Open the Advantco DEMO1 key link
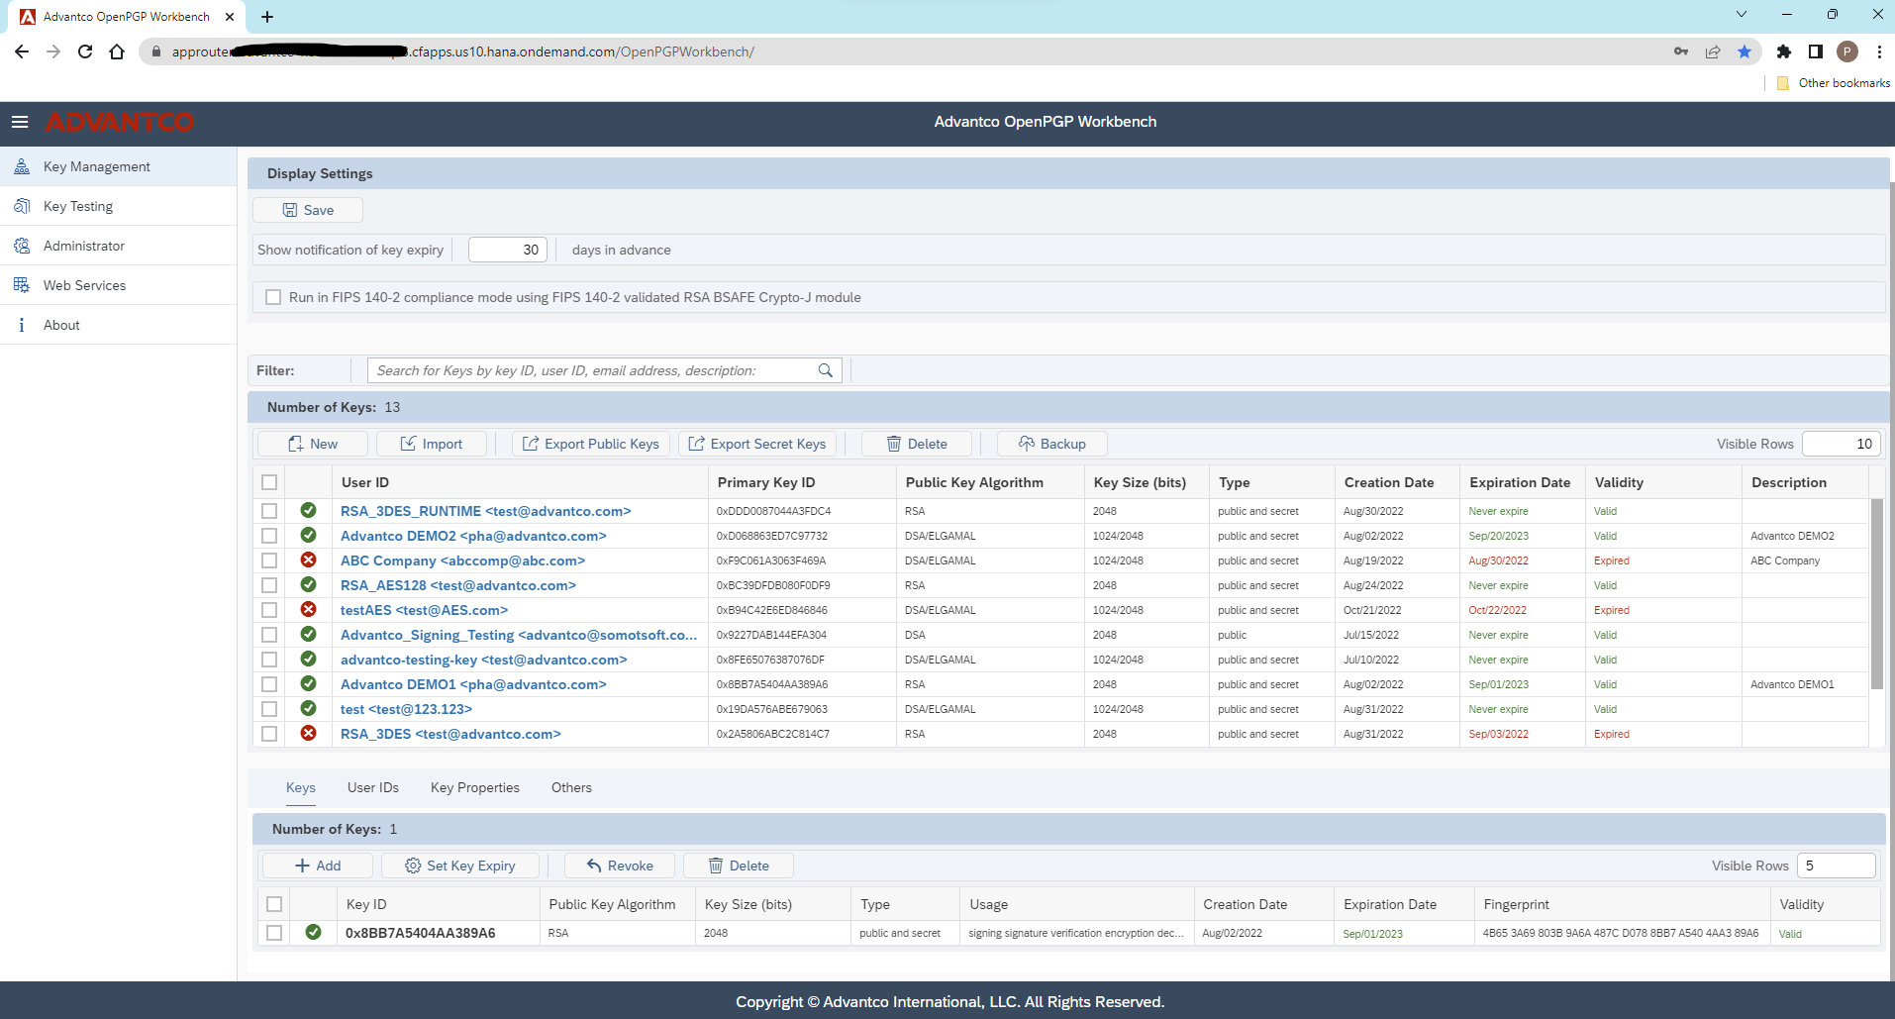Screen dimensions: 1895x1019 pos(472,684)
